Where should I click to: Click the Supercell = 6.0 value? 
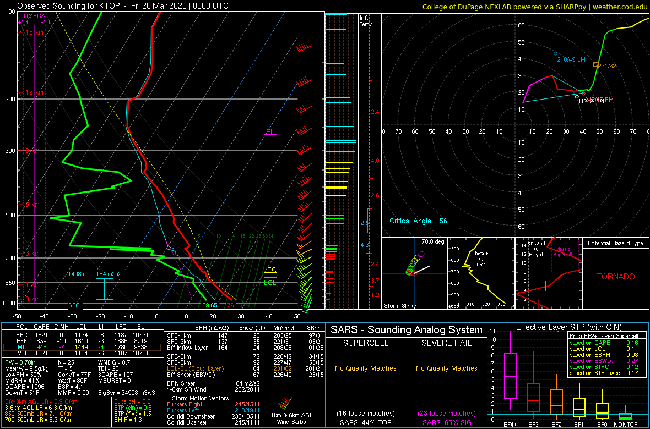click(x=132, y=402)
